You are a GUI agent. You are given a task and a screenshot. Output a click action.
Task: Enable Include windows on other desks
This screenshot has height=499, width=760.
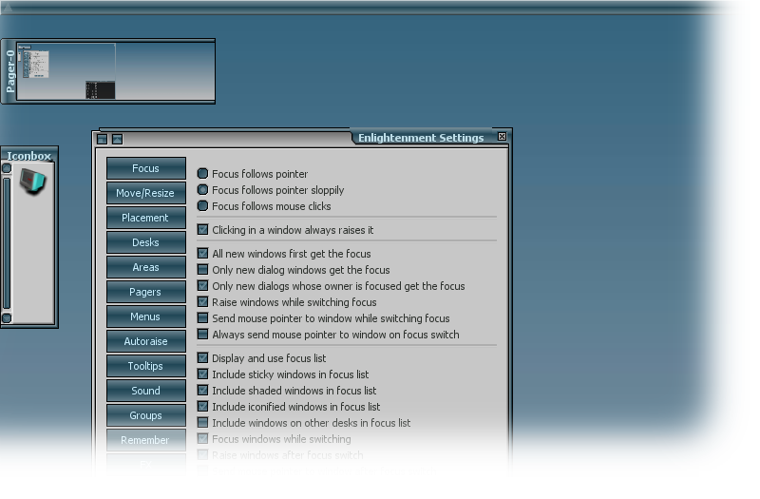(x=202, y=422)
